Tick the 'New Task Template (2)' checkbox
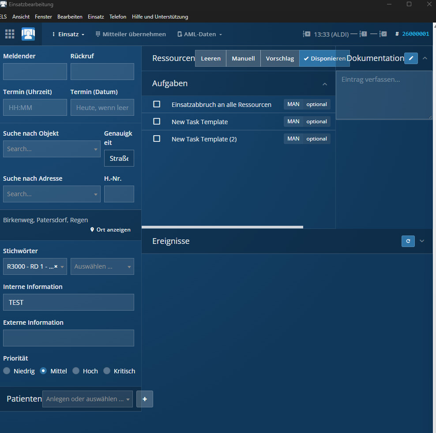Viewport: 436px width, 433px height. tap(157, 139)
